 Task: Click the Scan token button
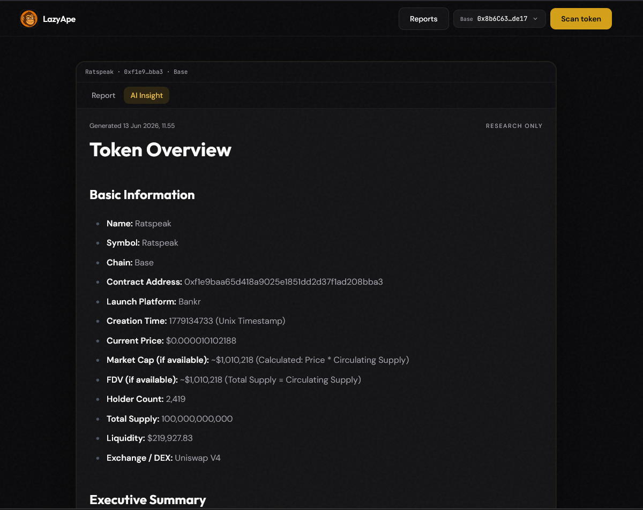pos(581,19)
